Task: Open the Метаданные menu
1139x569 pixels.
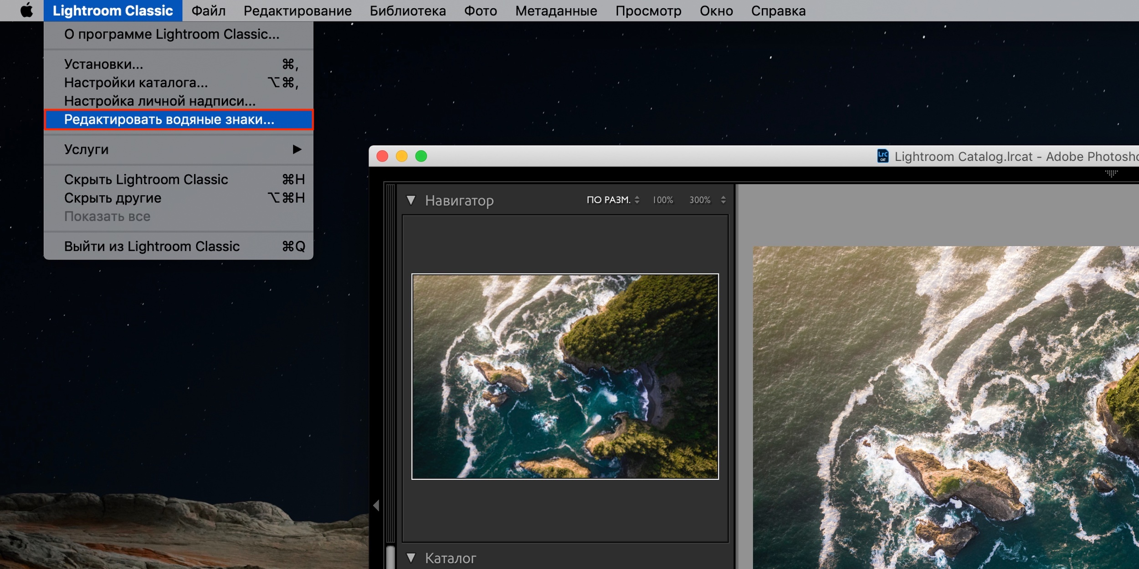Action: tap(556, 10)
